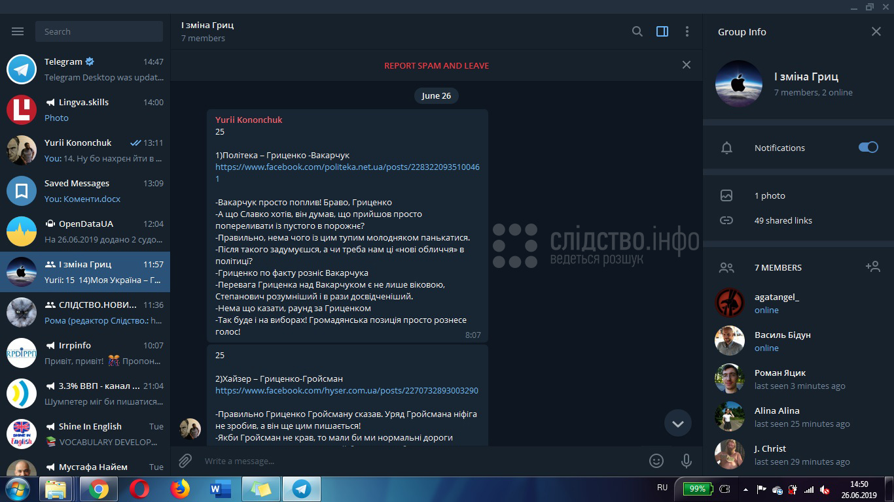Viewport: 894px width, 502px height.
Task: Click the RU language indicator
Action: tap(662, 488)
